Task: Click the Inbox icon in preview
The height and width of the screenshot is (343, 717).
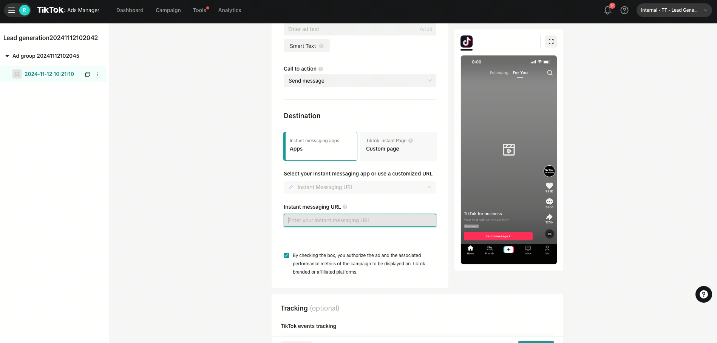Action: pyautogui.click(x=528, y=250)
